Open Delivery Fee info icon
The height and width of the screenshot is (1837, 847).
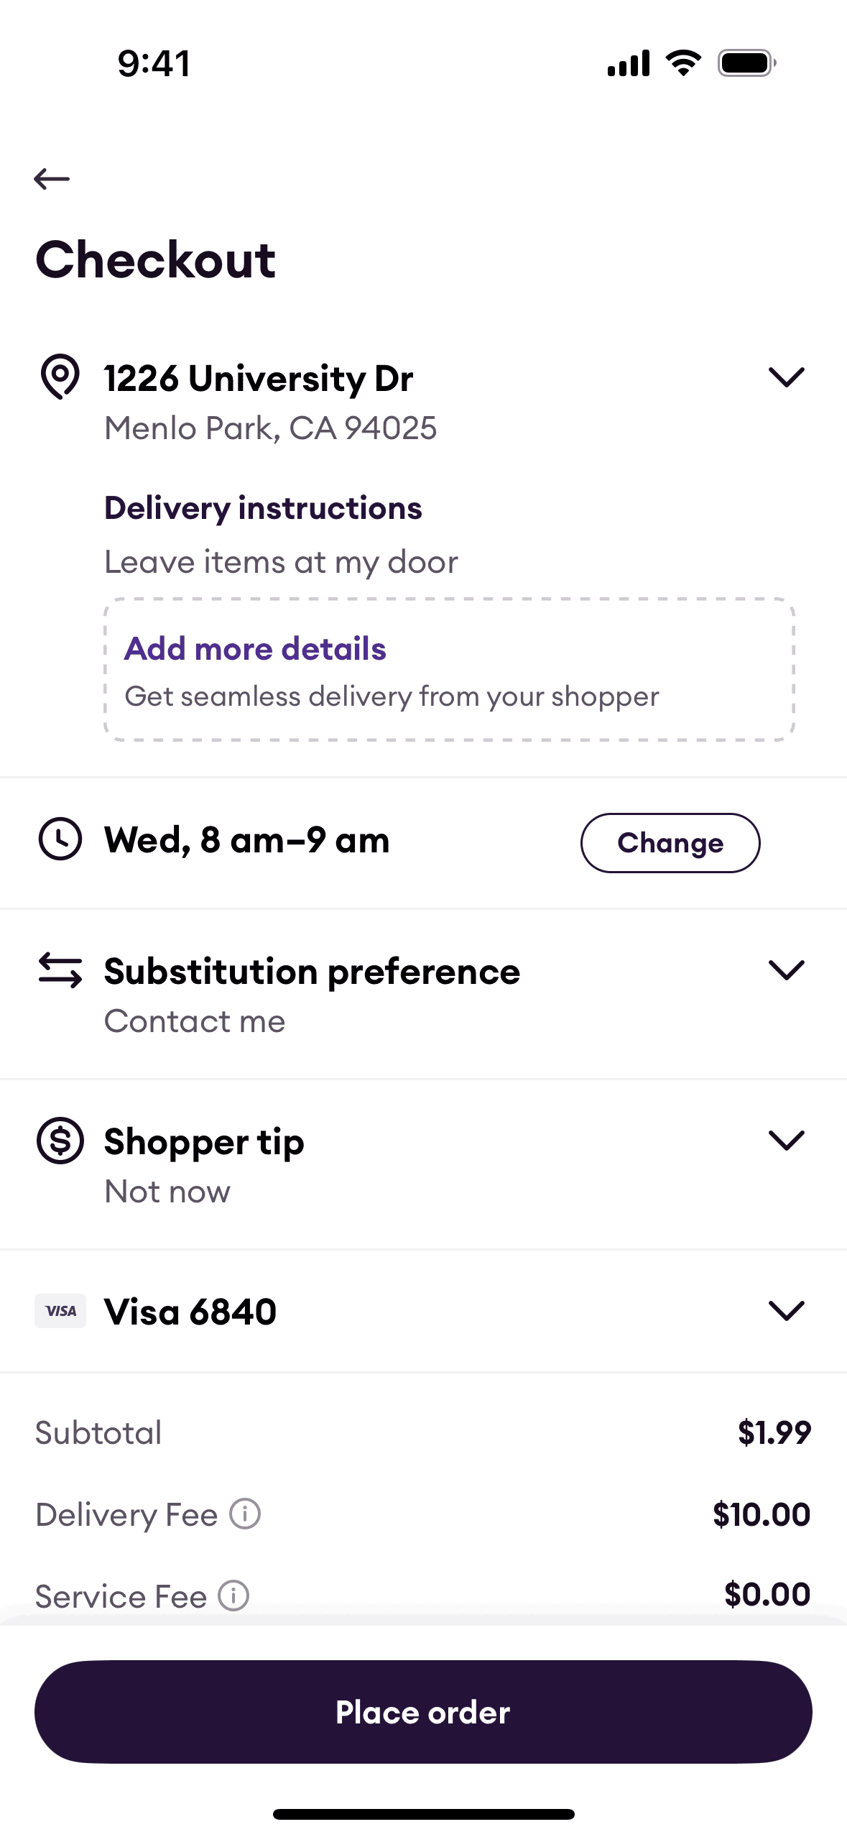(245, 1514)
